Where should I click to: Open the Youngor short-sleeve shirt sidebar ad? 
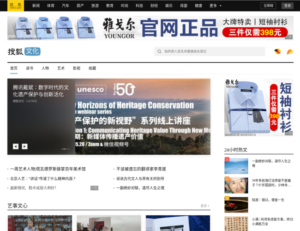click(258, 108)
